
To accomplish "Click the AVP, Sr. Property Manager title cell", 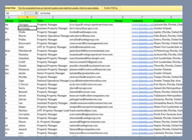I will (53, 47).
